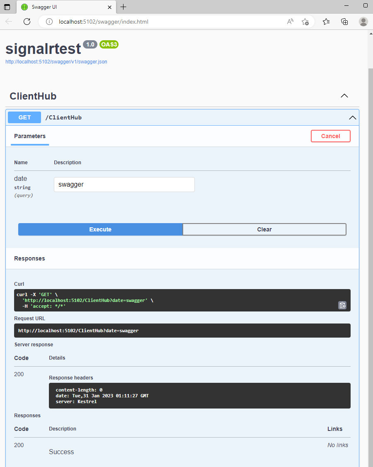Clear the request response
The width and height of the screenshot is (373, 467).
point(264,229)
